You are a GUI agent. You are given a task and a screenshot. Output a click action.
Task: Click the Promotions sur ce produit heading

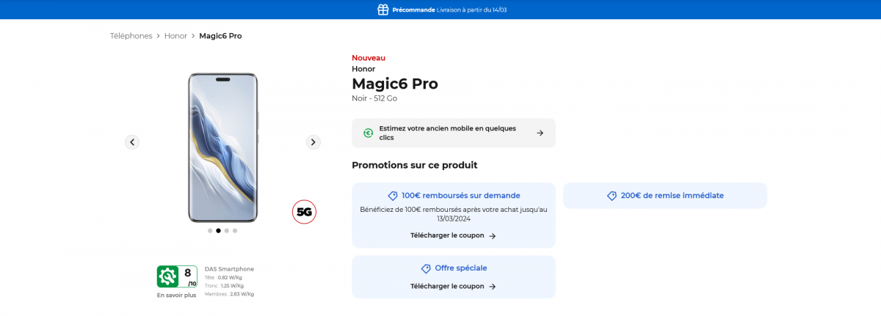415,165
